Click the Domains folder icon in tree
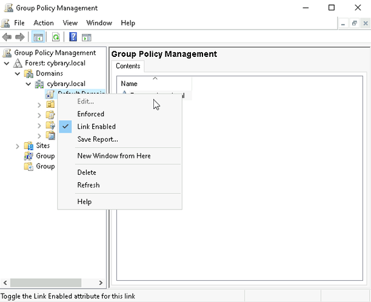Image resolution: width=371 pixels, height=302 pixels. coord(28,73)
